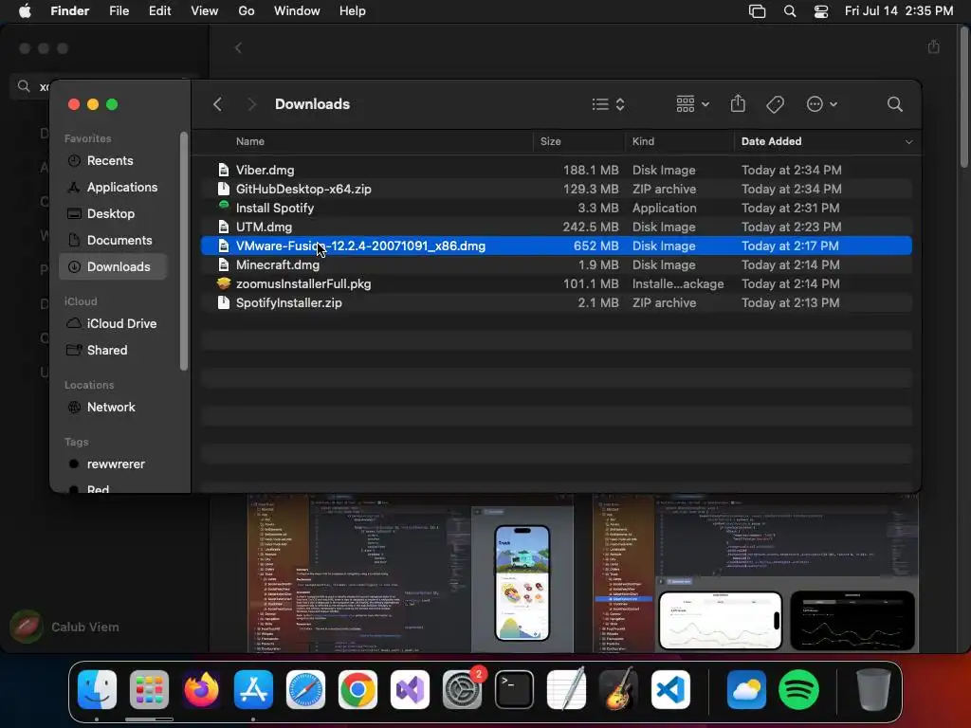The height and width of the screenshot is (728, 971).
Task: Open Launchpad in the Dock
Action: coord(149,690)
